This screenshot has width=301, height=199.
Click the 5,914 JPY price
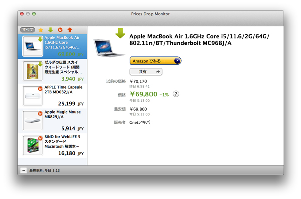(72, 128)
